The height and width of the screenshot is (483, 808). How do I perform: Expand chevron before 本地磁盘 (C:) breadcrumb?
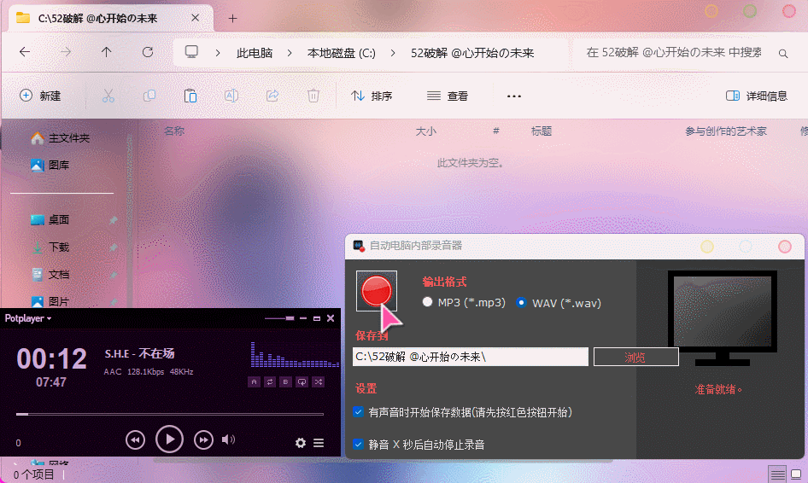click(290, 53)
